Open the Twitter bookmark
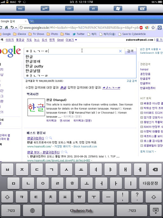163x218 pixels. [x=79, y=34]
